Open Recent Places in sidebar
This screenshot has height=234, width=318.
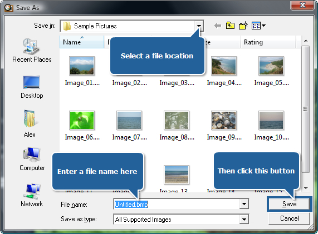pyautogui.click(x=32, y=51)
